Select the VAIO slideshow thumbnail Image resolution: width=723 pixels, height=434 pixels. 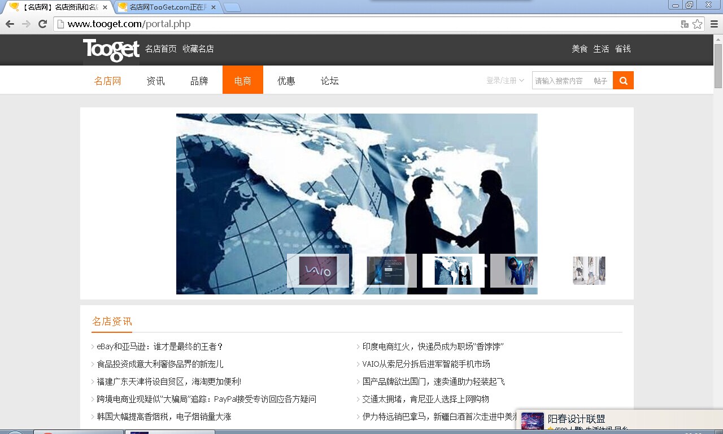[x=318, y=271]
